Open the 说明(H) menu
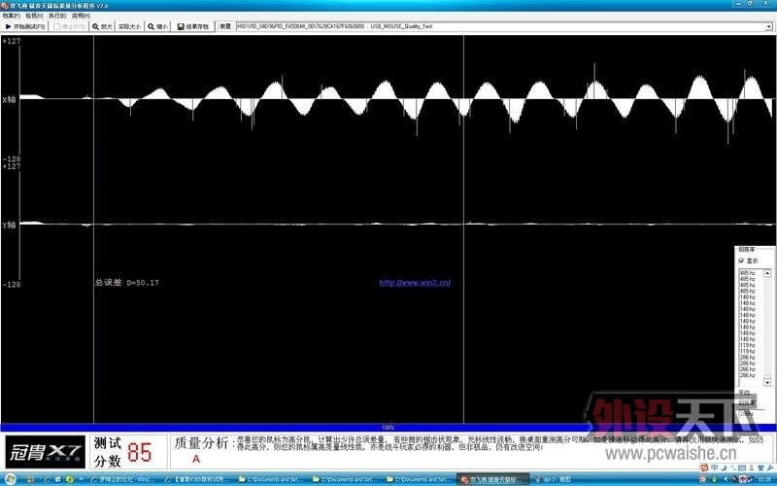777x486 pixels. (81, 16)
